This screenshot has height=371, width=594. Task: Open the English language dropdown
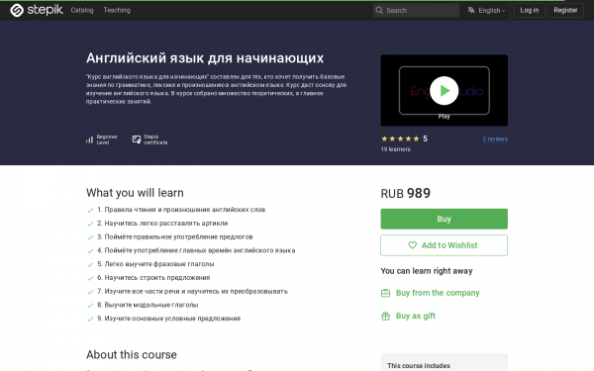[x=491, y=10]
